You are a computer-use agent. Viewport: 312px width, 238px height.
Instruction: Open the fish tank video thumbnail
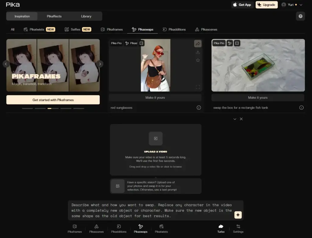point(258,65)
